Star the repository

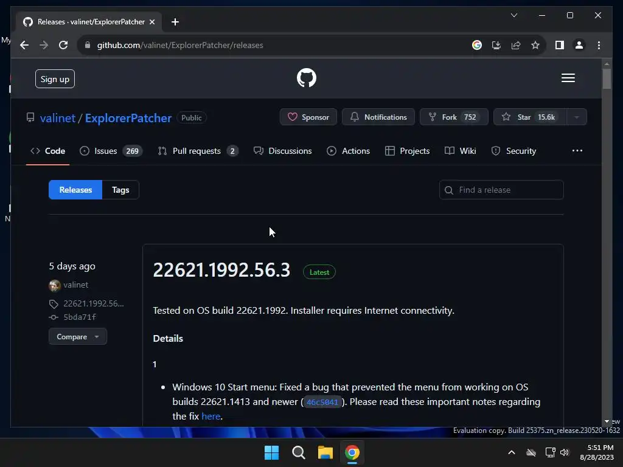530,117
